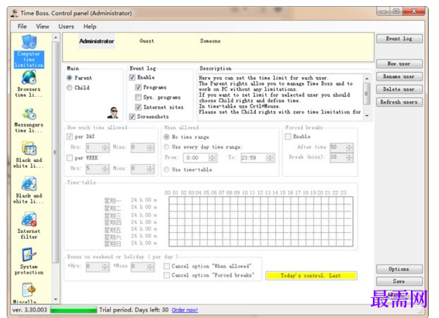Adjust per DAY Hrs spinner arrows

106,147
